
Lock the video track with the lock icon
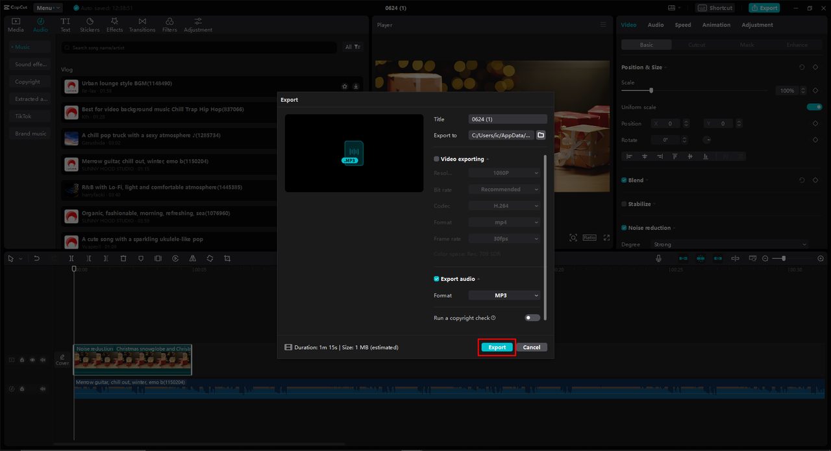22,360
